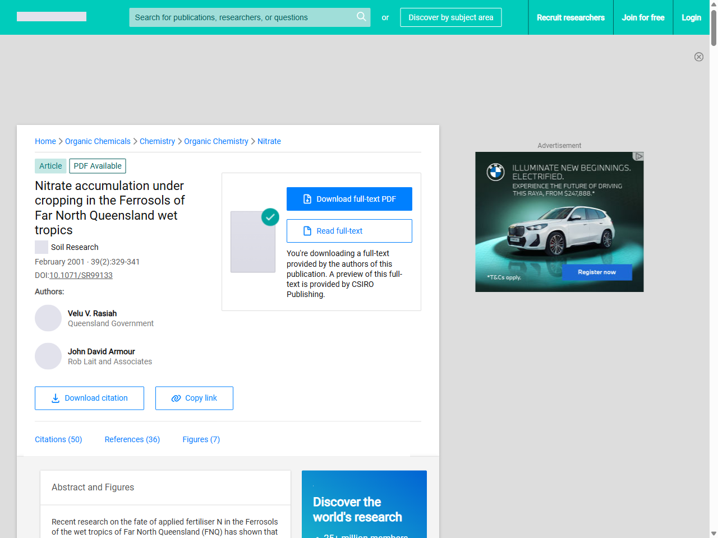This screenshot has width=718, height=538.
Task: Switch to the References (36) tab
Action: [x=132, y=439]
